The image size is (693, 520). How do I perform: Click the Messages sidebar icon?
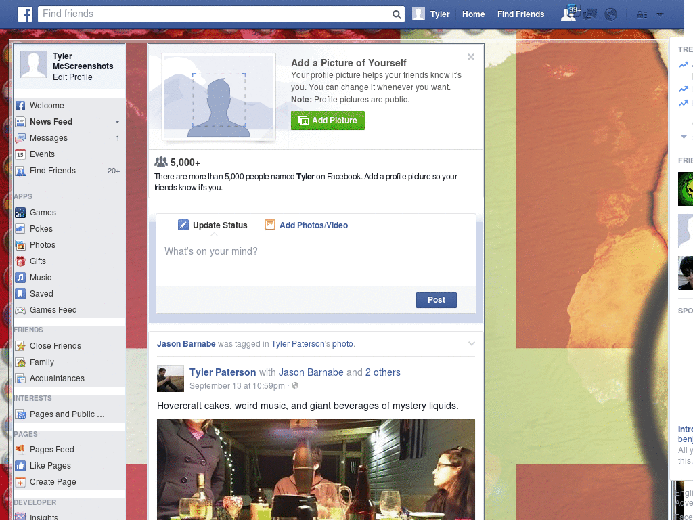20,138
